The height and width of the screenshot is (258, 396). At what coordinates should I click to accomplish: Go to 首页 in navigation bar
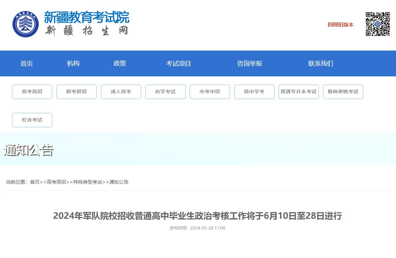27,64
